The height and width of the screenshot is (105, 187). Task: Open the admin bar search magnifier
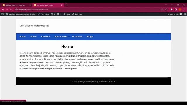click(x=185, y=14)
